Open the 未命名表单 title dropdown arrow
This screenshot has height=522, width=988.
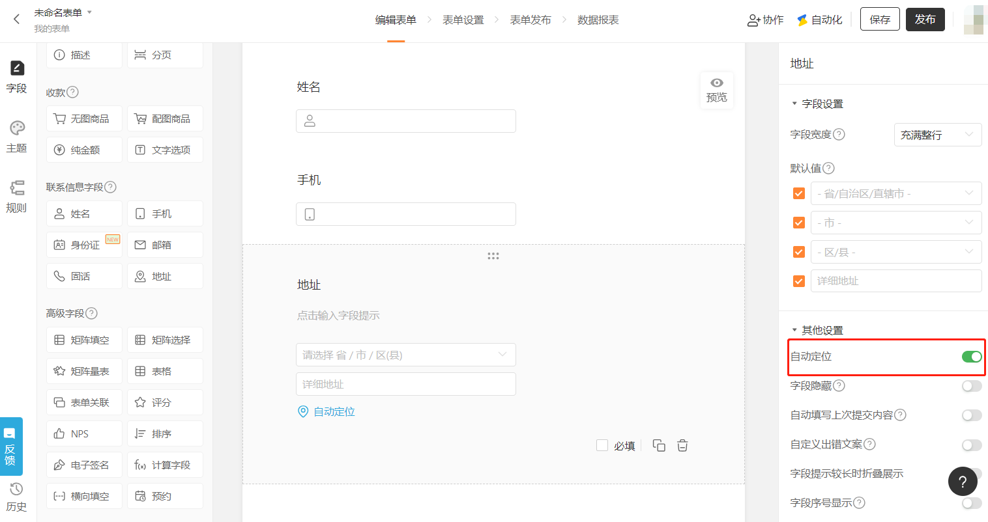pyautogui.click(x=89, y=12)
